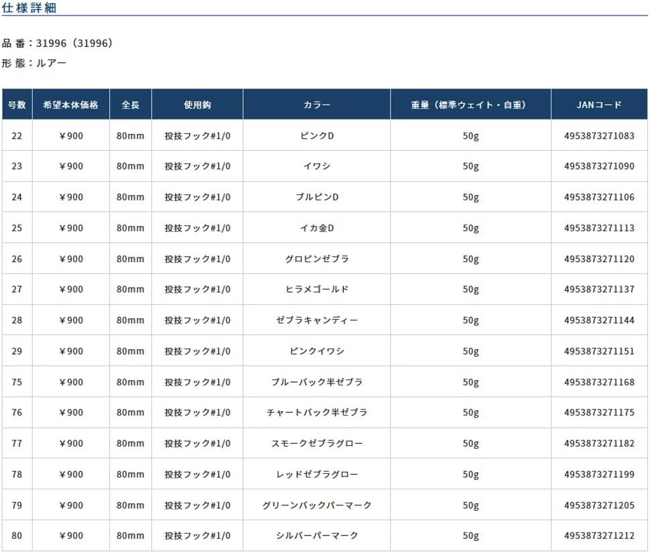Select the 品番：31996 line
The height and width of the screenshot is (553, 650).
pyautogui.click(x=57, y=43)
